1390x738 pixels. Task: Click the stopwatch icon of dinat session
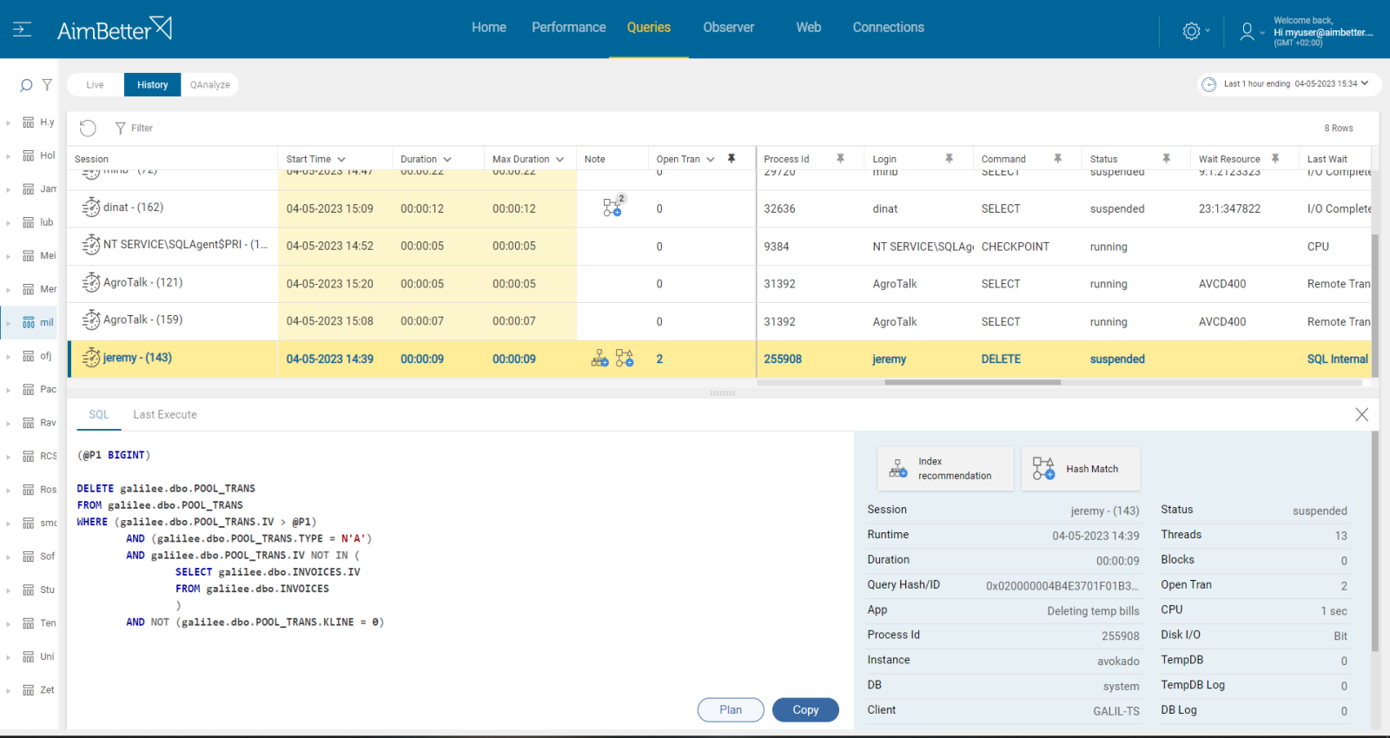coord(91,208)
